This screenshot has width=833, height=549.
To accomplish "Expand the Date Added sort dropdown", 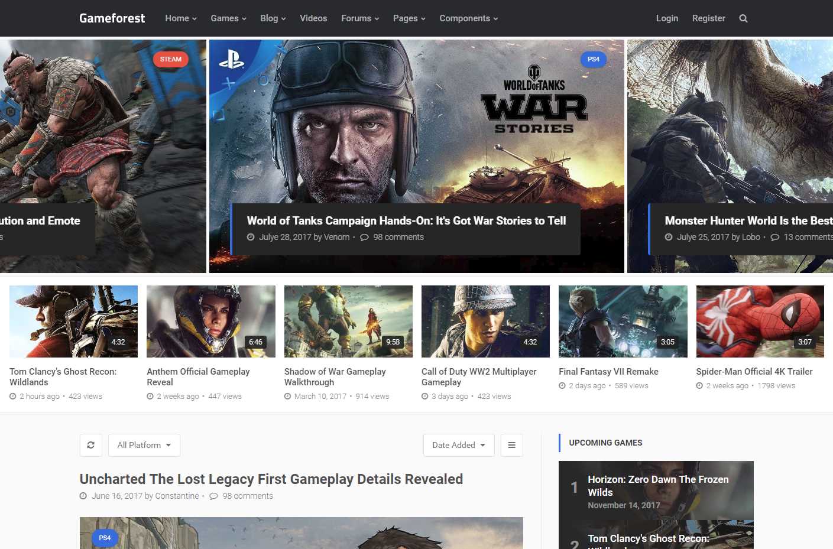I will click(x=458, y=445).
